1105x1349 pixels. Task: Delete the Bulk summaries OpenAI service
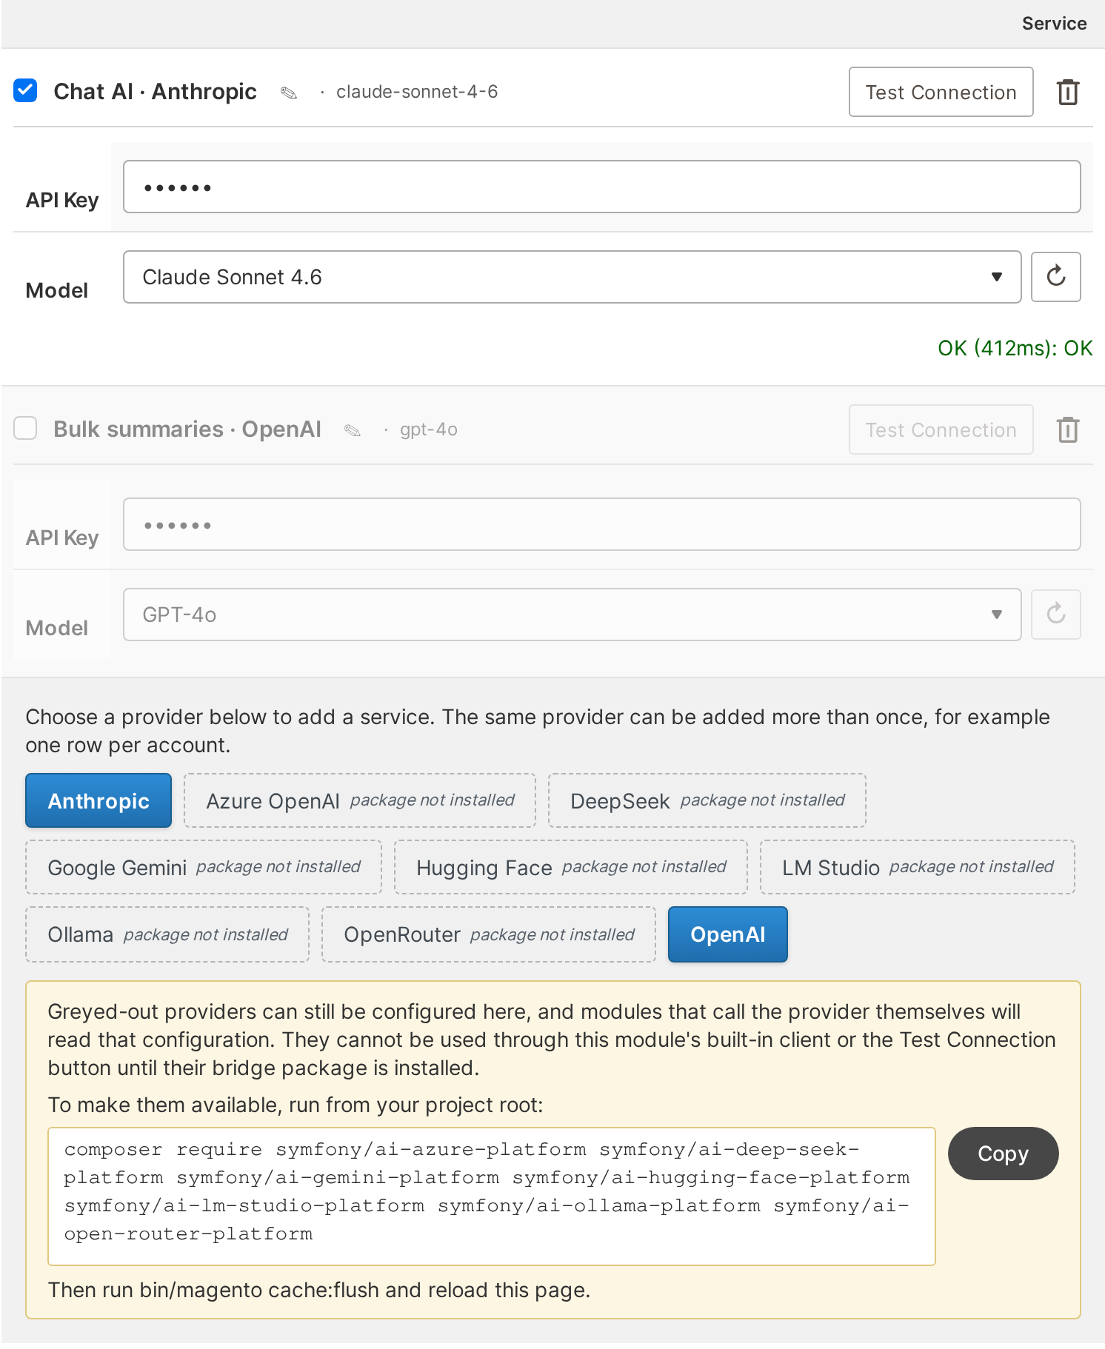click(x=1067, y=429)
